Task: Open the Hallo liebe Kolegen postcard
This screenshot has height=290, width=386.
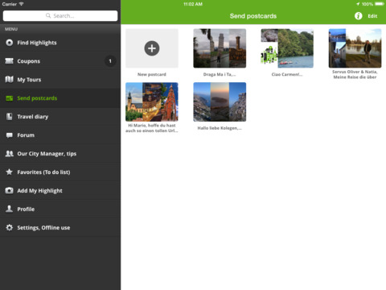Action: (220, 102)
